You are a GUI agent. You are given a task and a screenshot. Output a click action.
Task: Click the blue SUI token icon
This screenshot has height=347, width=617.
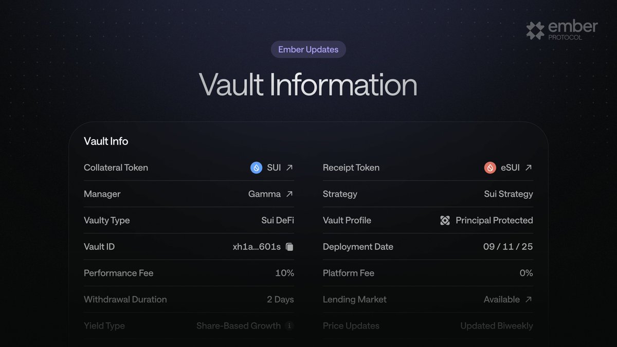pyautogui.click(x=256, y=168)
